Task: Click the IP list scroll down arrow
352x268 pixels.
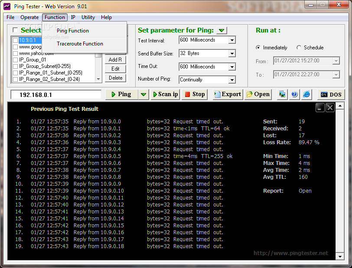Action: point(98,79)
